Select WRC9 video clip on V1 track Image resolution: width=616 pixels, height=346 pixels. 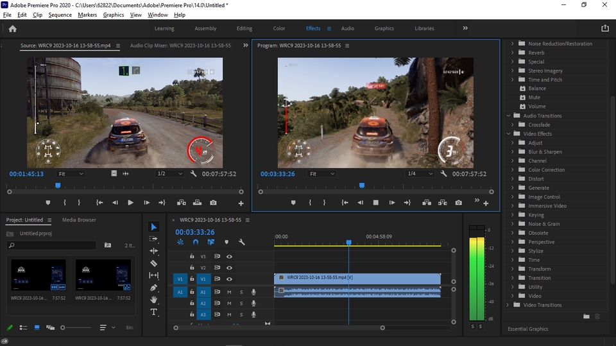(x=357, y=279)
